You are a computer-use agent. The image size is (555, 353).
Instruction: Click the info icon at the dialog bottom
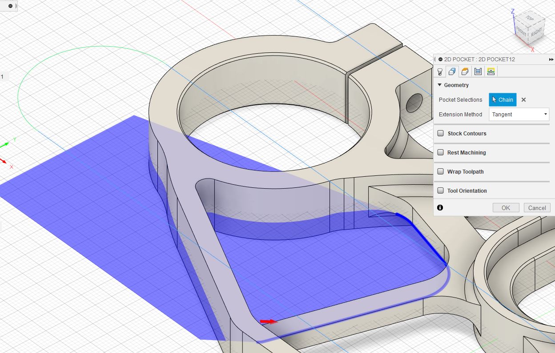(x=440, y=207)
